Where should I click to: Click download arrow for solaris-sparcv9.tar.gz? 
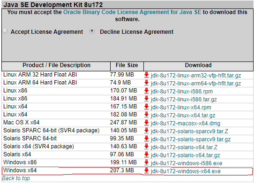(147, 138)
